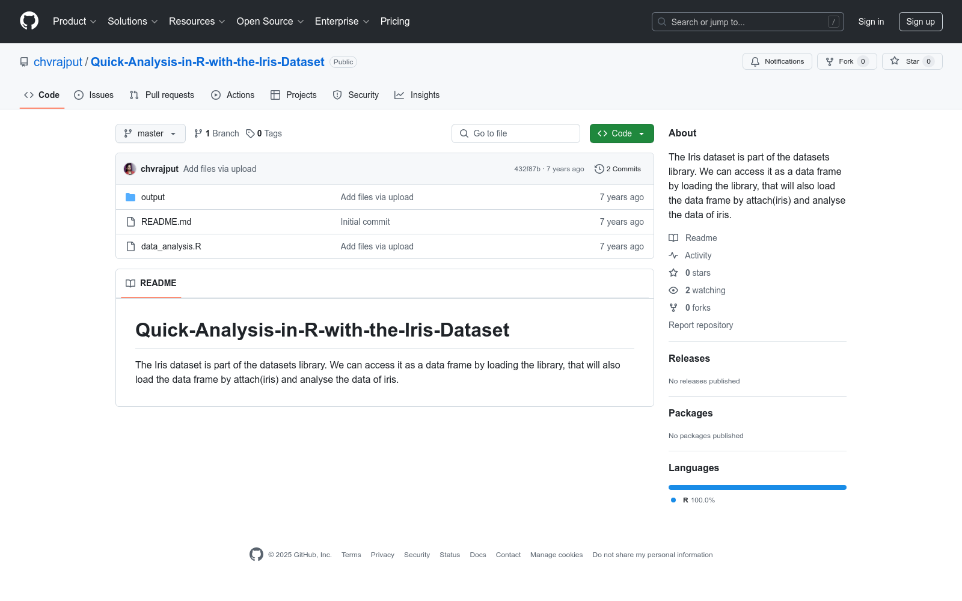Viewport: 962px width, 601px height.
Task: Open the Projects tab
Action: [x=293, y=95]
